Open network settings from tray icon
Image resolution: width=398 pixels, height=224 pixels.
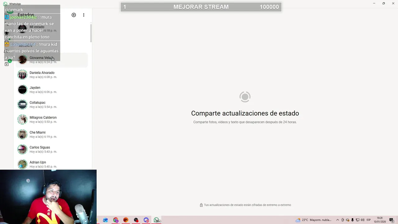point(358,220)
